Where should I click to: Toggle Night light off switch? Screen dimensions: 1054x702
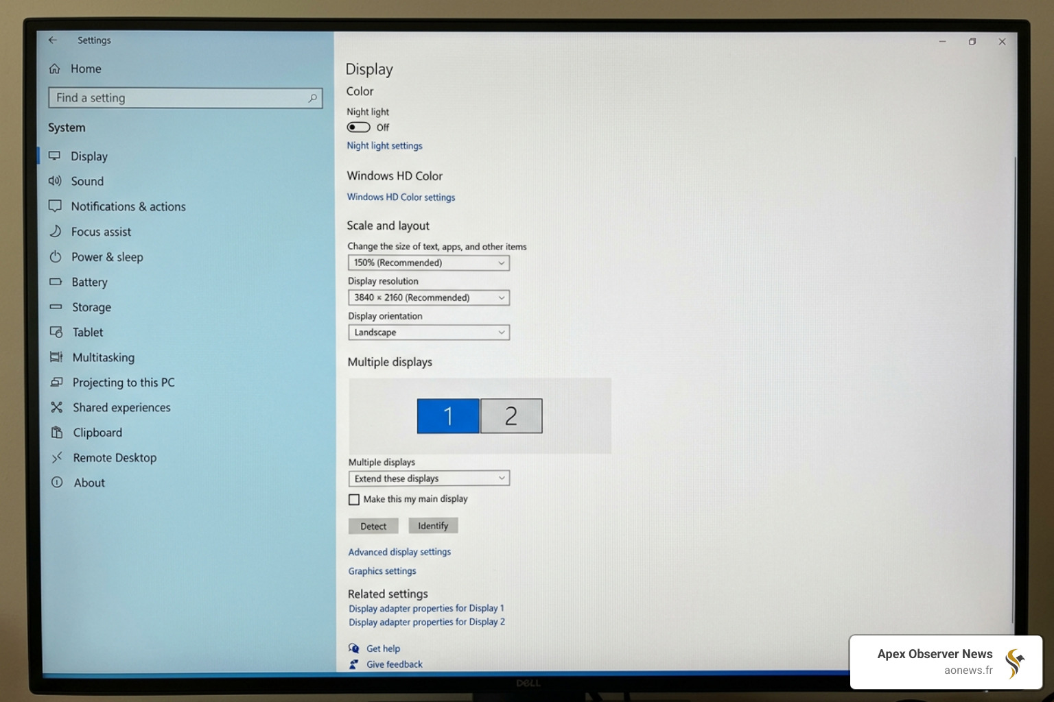coord(358,127)
